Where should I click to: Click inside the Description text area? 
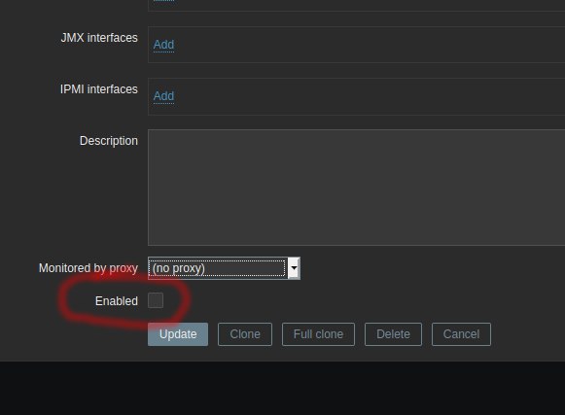tap(356, 188)
